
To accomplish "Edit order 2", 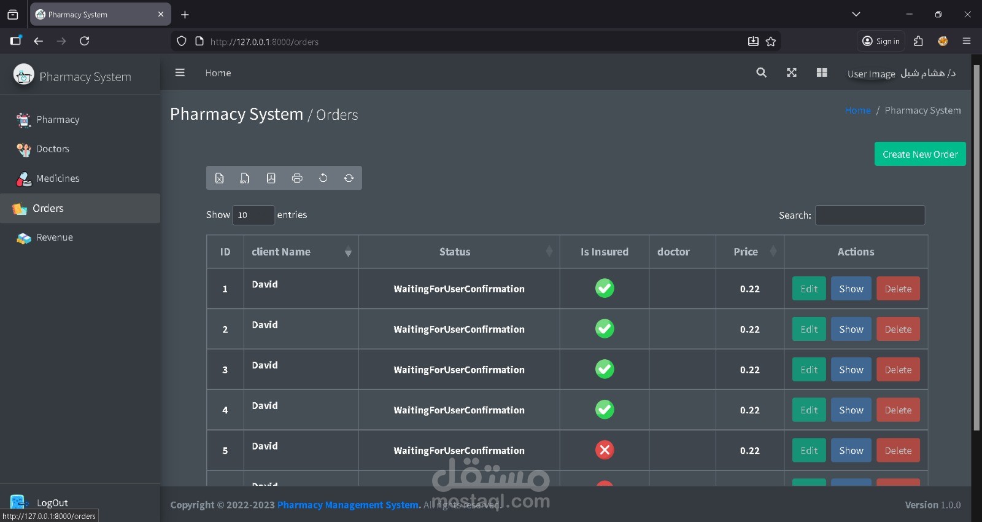I will [809, 329].
